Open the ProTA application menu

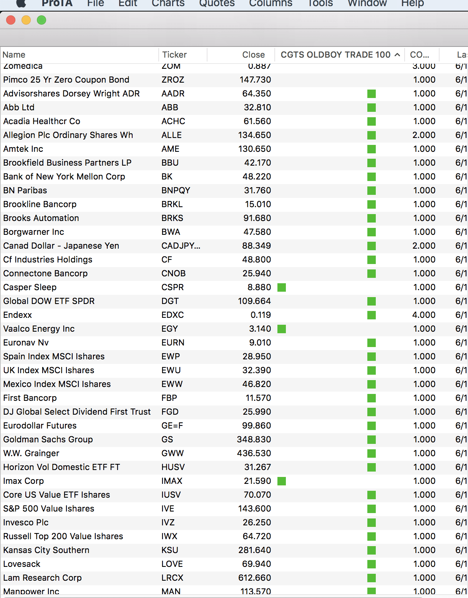point(57,3)
